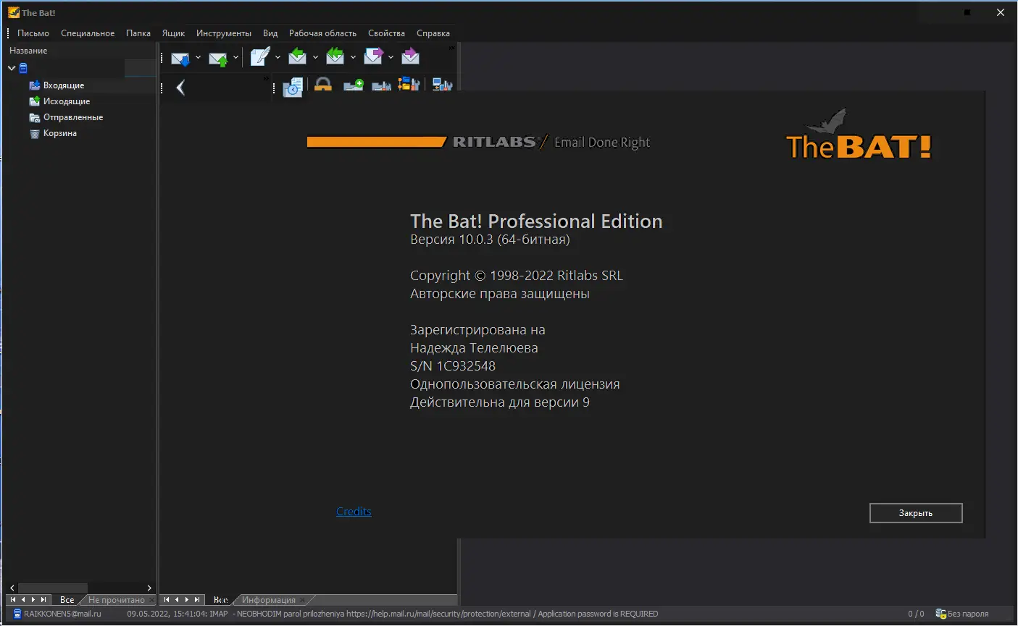Close The Bat! main window
This screenshot has height=626, width=1018.
(x=1001, y=12)
